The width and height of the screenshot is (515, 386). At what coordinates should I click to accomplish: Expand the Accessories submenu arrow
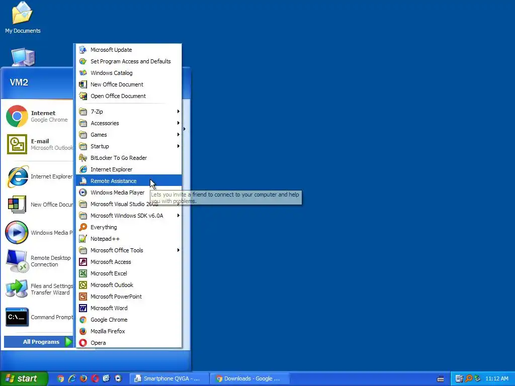[x=179, y=123]
